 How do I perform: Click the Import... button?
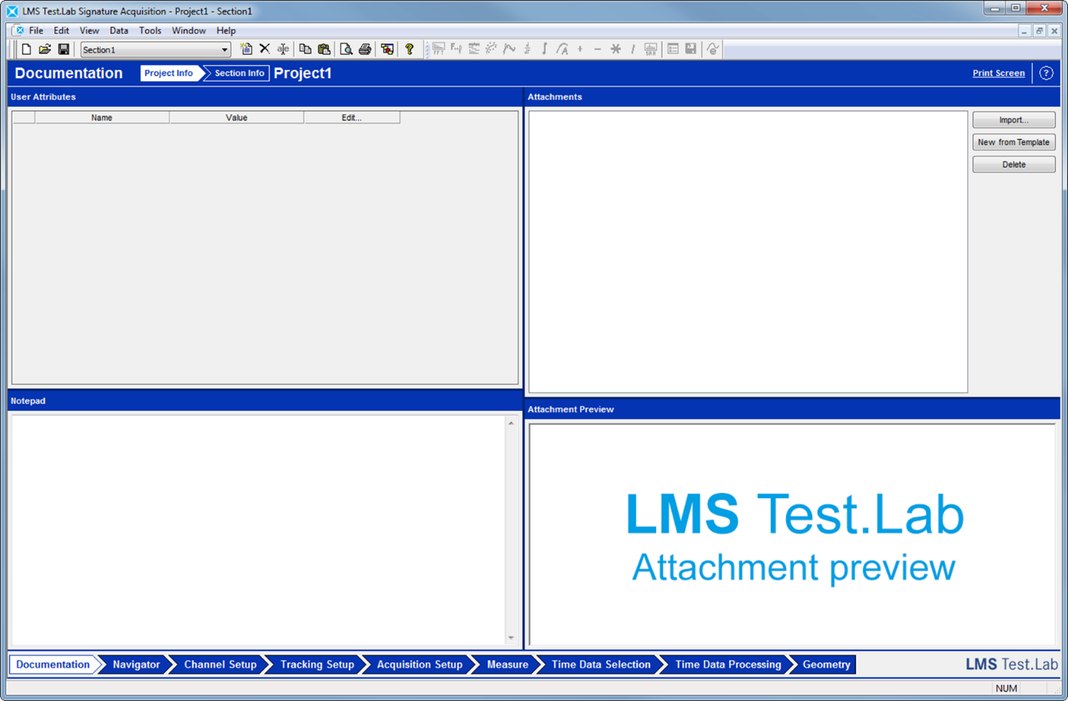pos(1014,120)
